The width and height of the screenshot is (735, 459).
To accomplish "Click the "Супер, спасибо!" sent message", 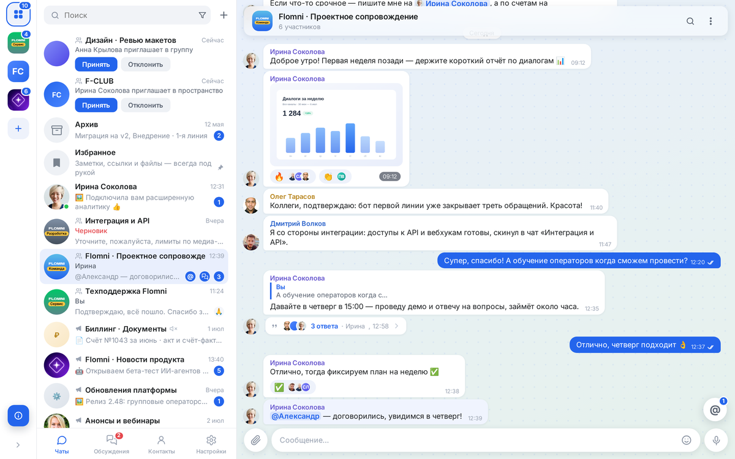I will point(579,261).
